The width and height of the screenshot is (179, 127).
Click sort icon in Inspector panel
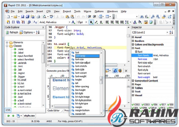tap(171, 32)
